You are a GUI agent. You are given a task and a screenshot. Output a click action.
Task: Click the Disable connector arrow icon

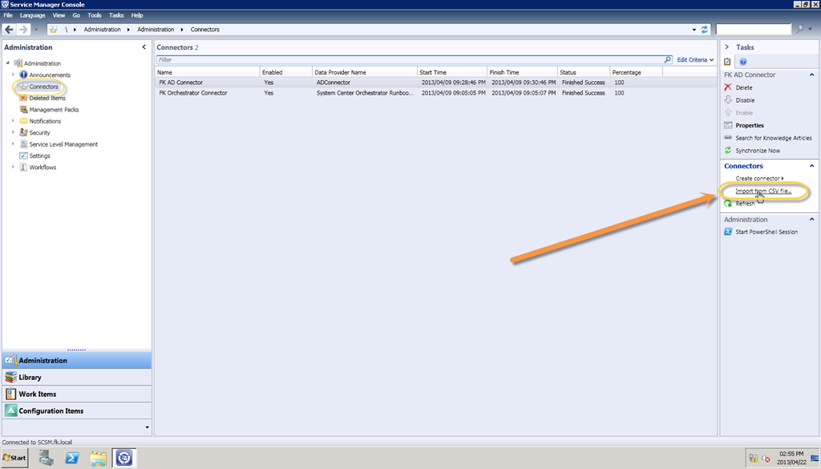click(x=728, y=100)
